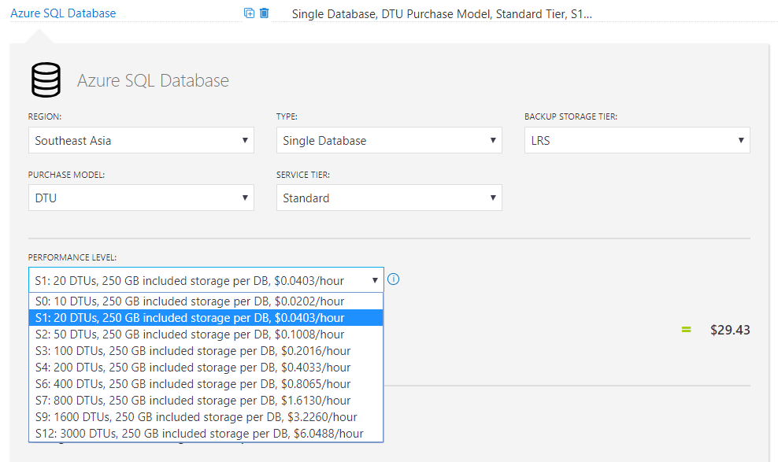Open the Service Tier dropdown showing Standard

(x=389, y=198)
